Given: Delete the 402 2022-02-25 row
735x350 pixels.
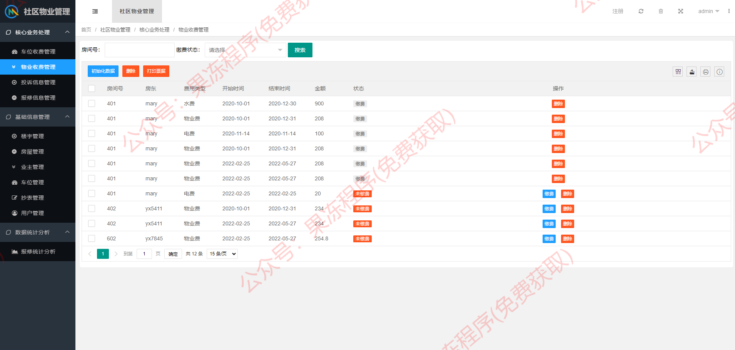Looking at the screenshot, I should coord(568,224).
